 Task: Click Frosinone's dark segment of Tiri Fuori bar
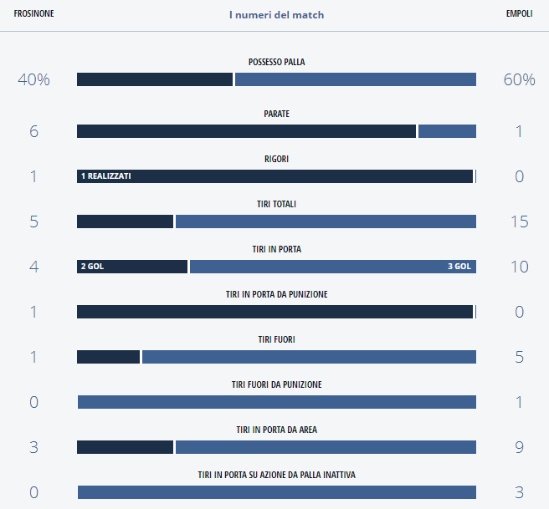click(x=108, y=357)
